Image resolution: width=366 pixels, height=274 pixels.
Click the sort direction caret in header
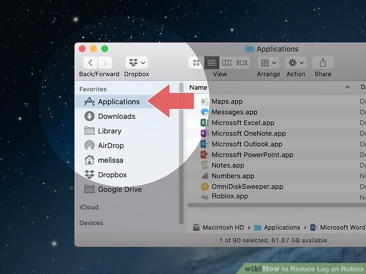click(347, 87)
